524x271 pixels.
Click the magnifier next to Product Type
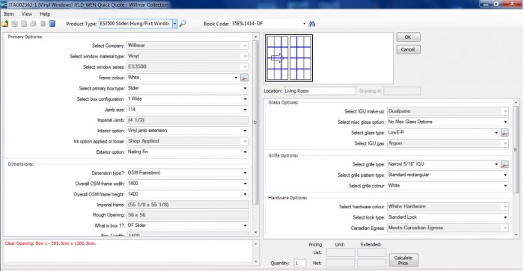pyautogui.click(x=183, y=24)
